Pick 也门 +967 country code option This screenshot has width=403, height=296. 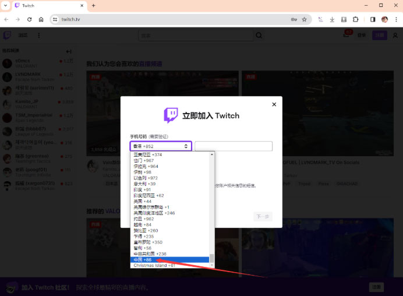[169, 160]
